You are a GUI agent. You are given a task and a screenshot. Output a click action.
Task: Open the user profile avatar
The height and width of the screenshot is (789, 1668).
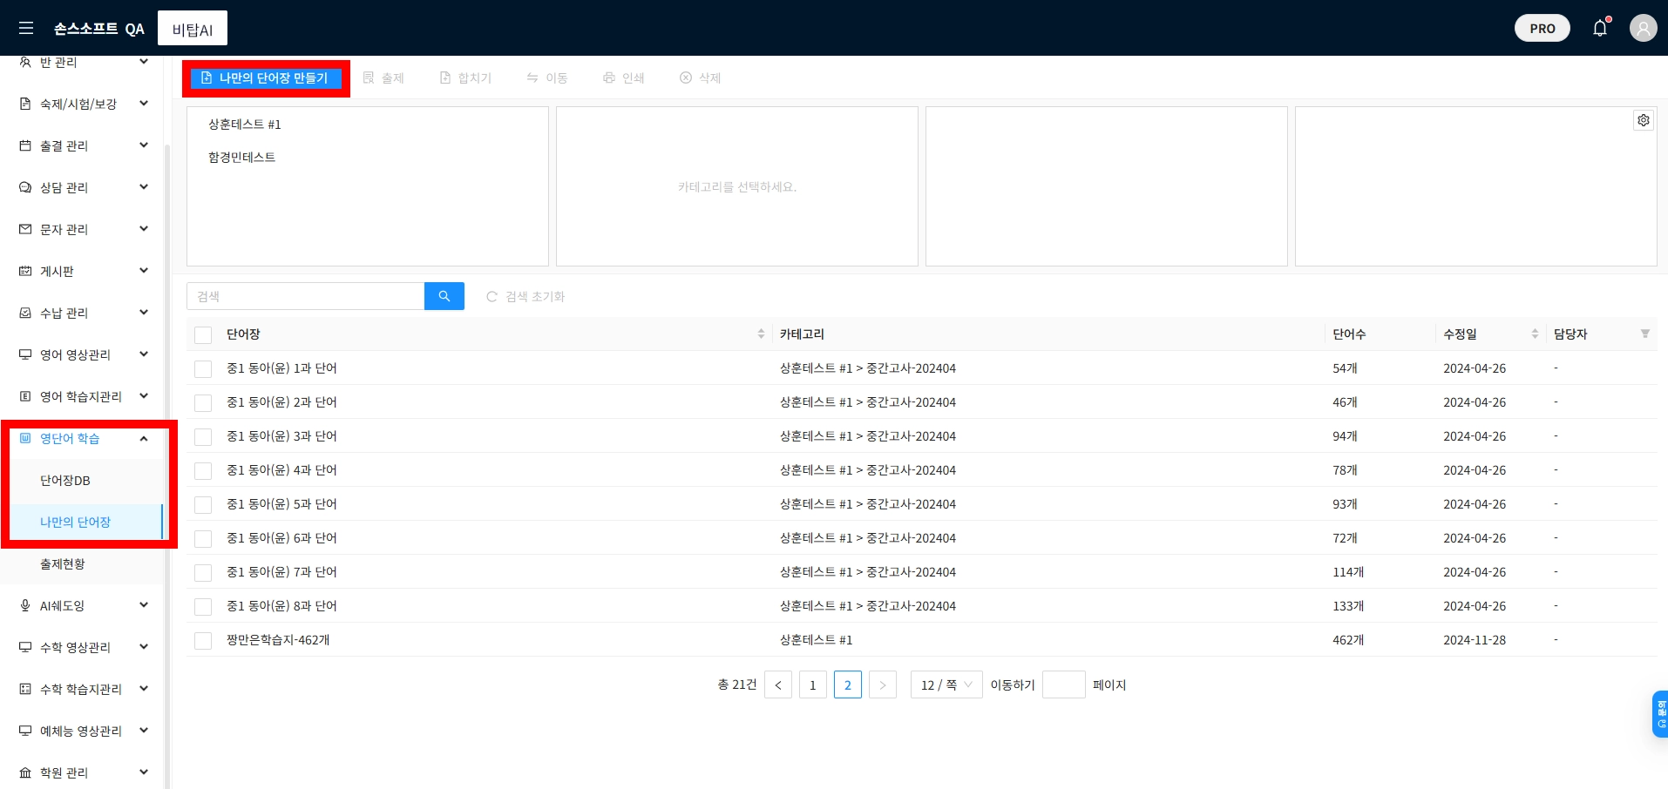pos(1643,28)
